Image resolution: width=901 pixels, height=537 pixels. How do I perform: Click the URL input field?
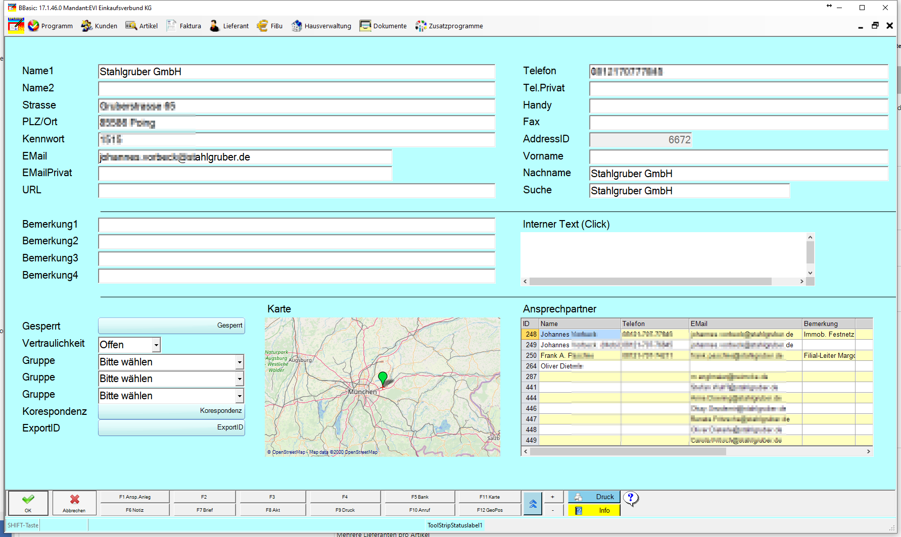[297, 191]
